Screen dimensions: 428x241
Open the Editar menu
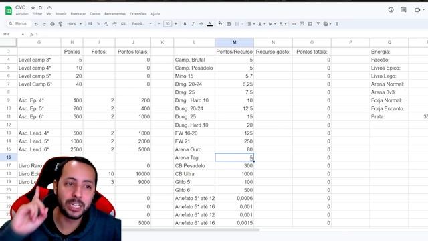pyautogui.click(x=37, y=14)
